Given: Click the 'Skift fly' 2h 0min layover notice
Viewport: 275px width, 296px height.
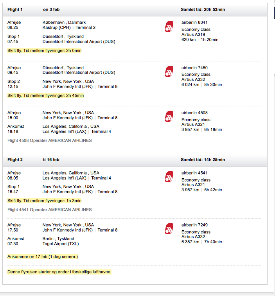Looking at the screenshot, I should click(44, 50).
